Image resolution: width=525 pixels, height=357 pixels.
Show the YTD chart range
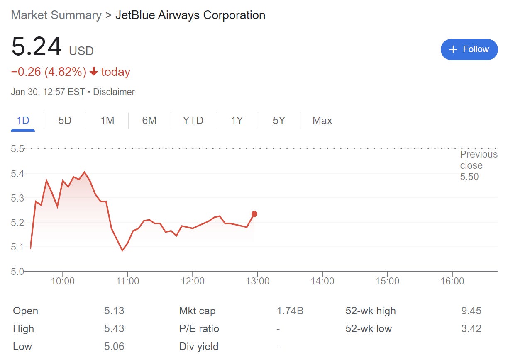pos(193,121)
